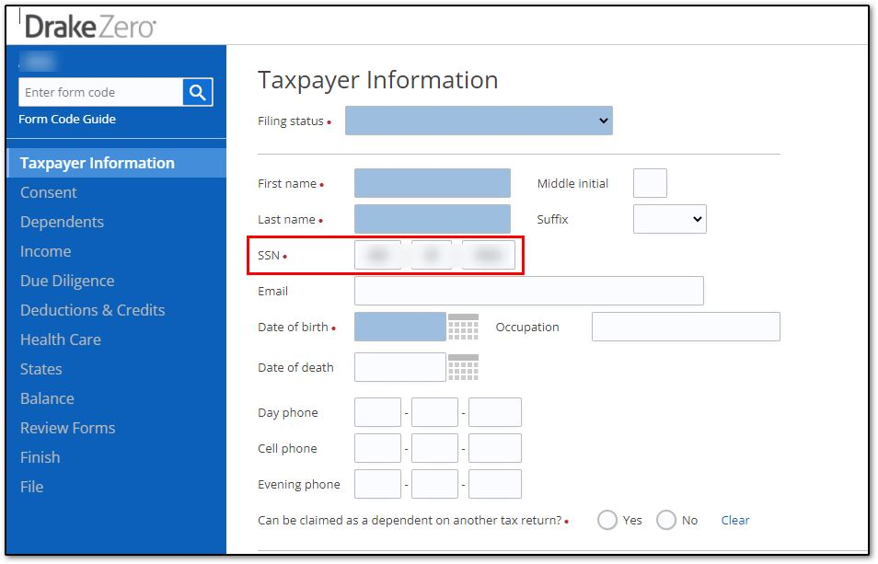
Task: Open the Date of death calendar picker
Action: coord(463,367)
